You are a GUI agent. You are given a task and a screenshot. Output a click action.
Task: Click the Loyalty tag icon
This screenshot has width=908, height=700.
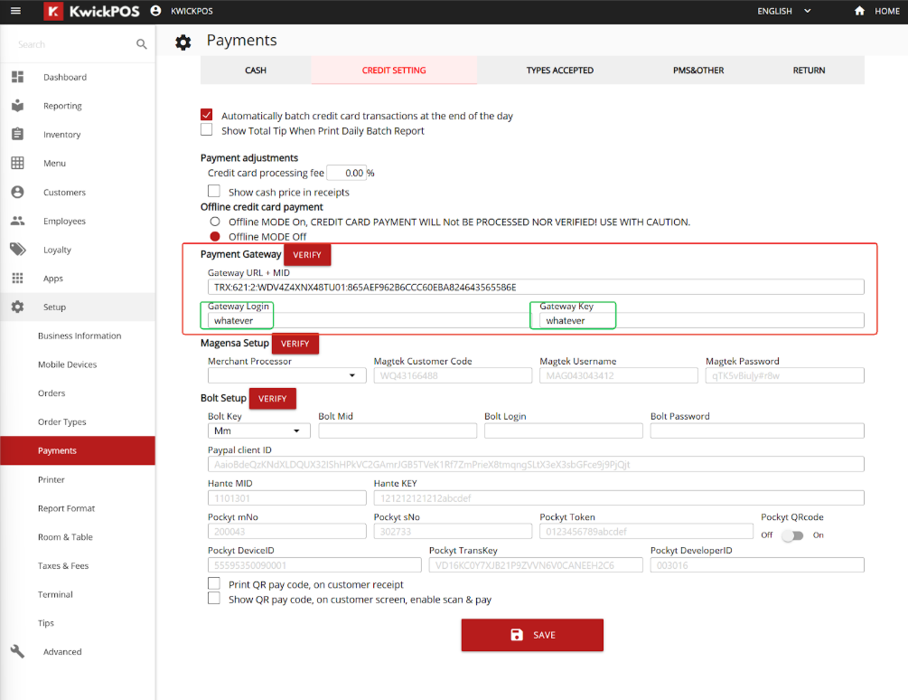click(x=17, y=250)
